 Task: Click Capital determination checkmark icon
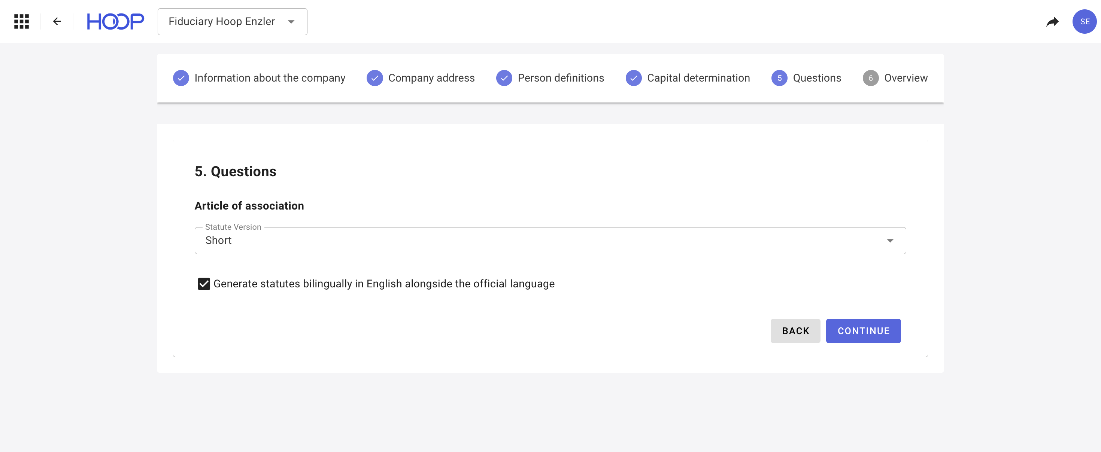pos(633,78)
